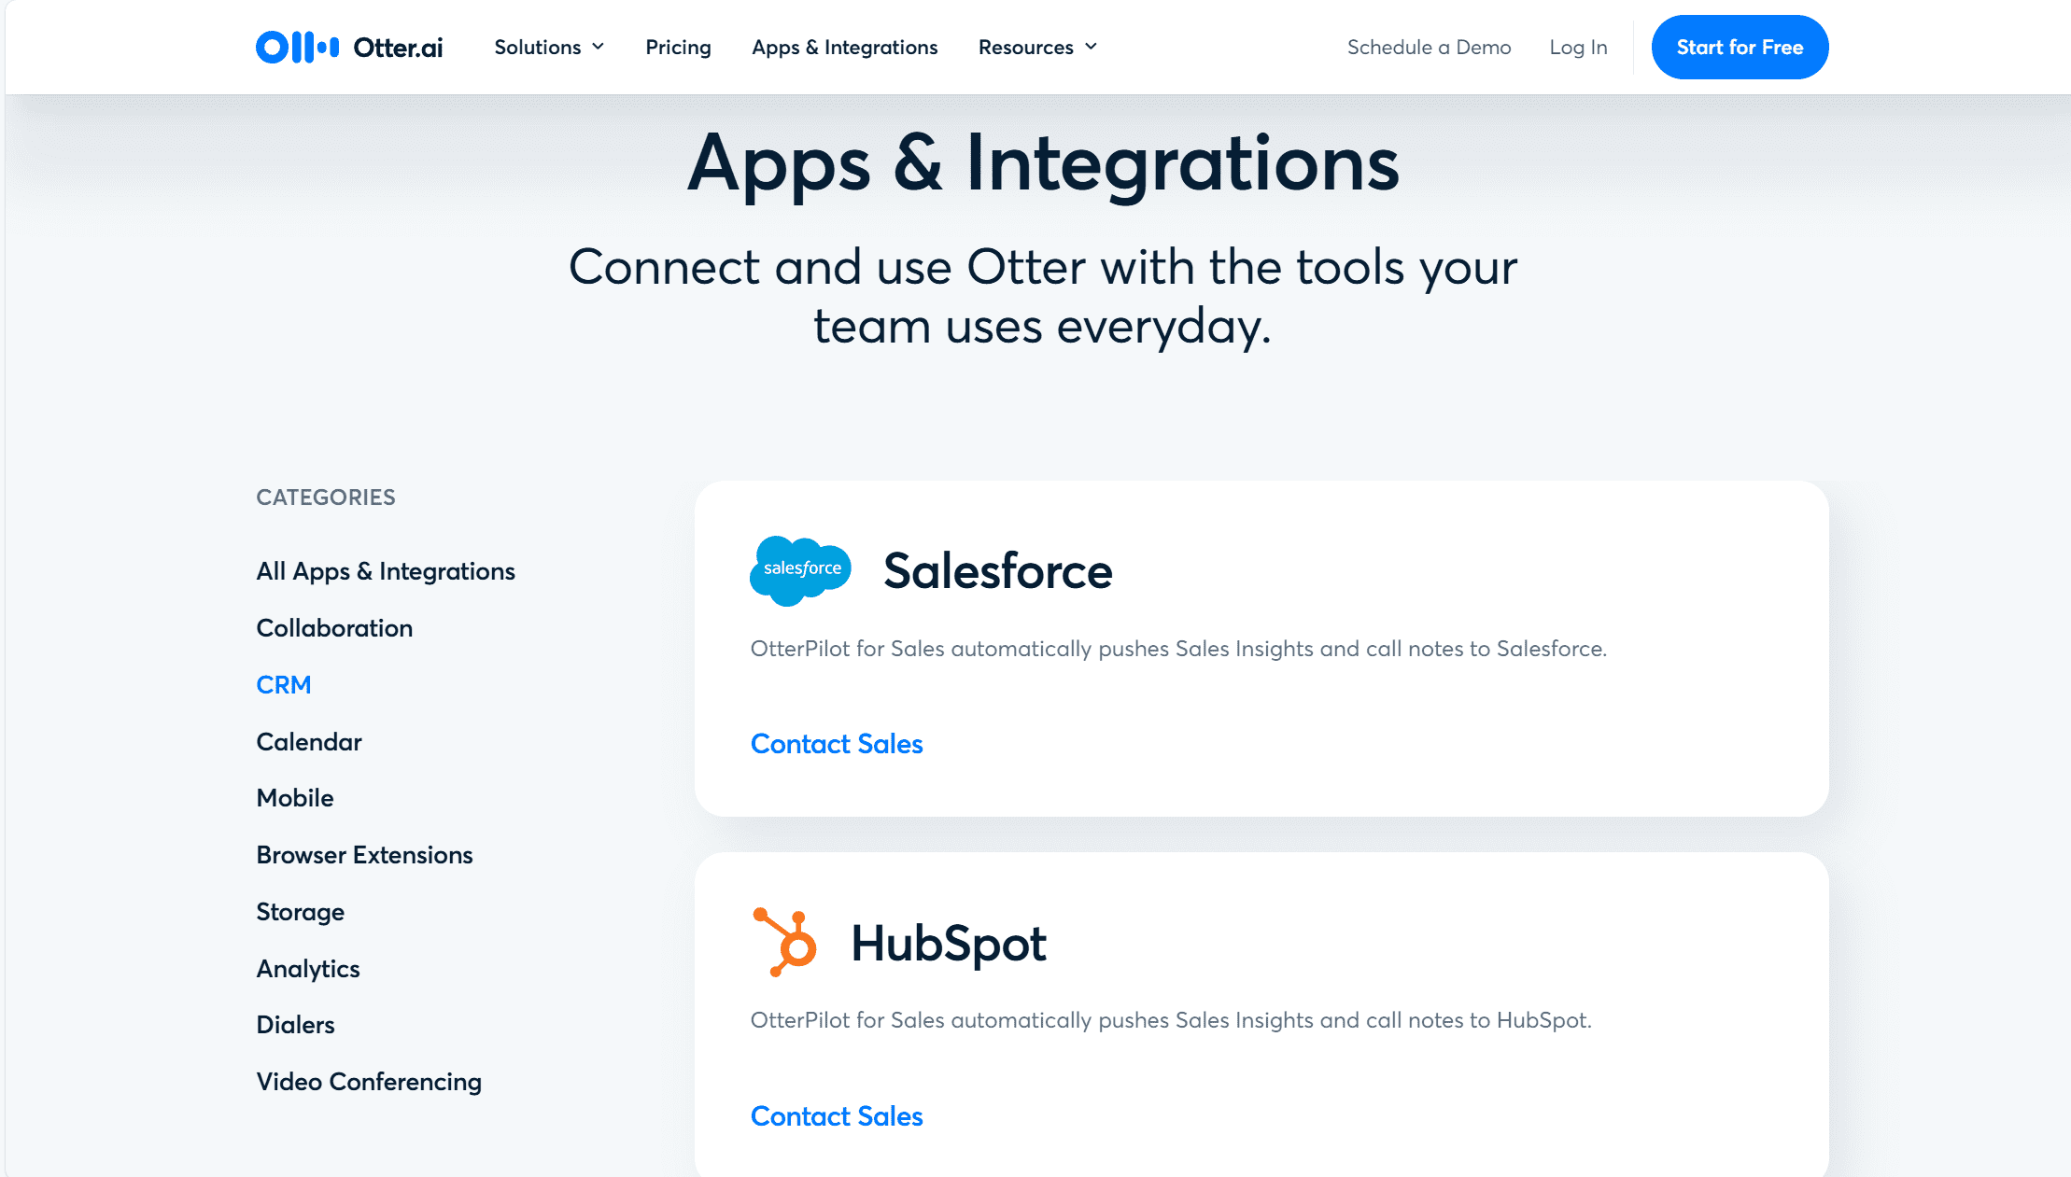2071x1177 pixels.
Task: Click Contact Sales under Salesforce
Action: coord(837,744)
